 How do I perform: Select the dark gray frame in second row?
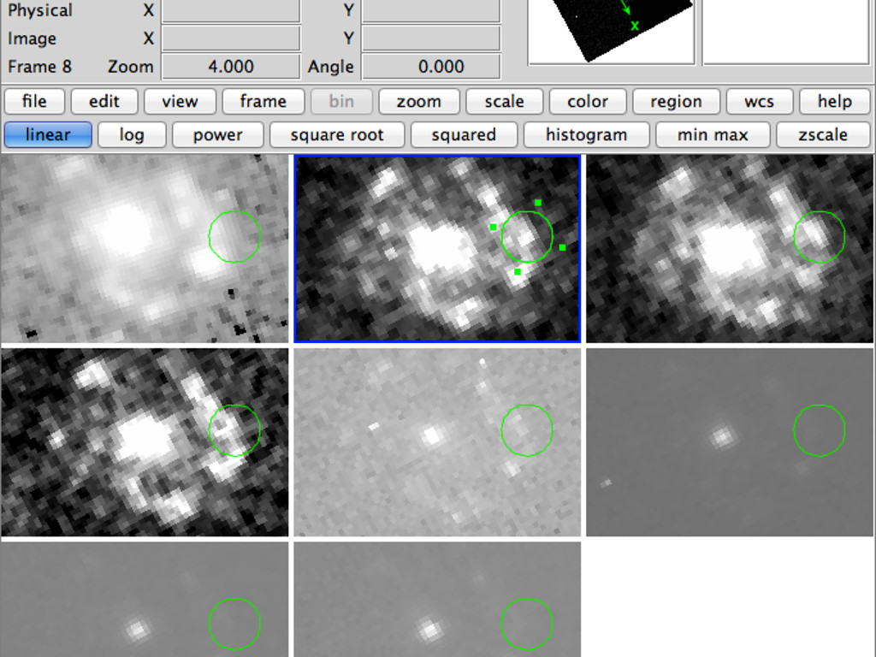(730, 442)
